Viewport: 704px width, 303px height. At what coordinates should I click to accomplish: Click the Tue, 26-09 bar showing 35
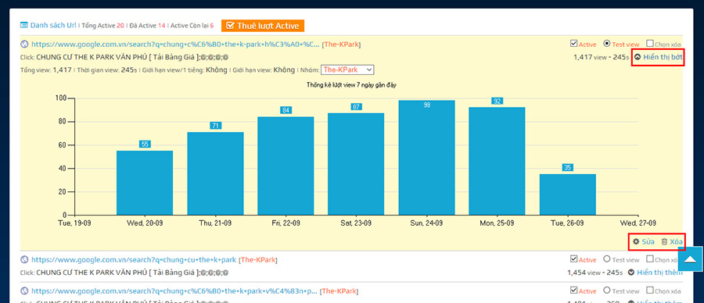point(568,194)
